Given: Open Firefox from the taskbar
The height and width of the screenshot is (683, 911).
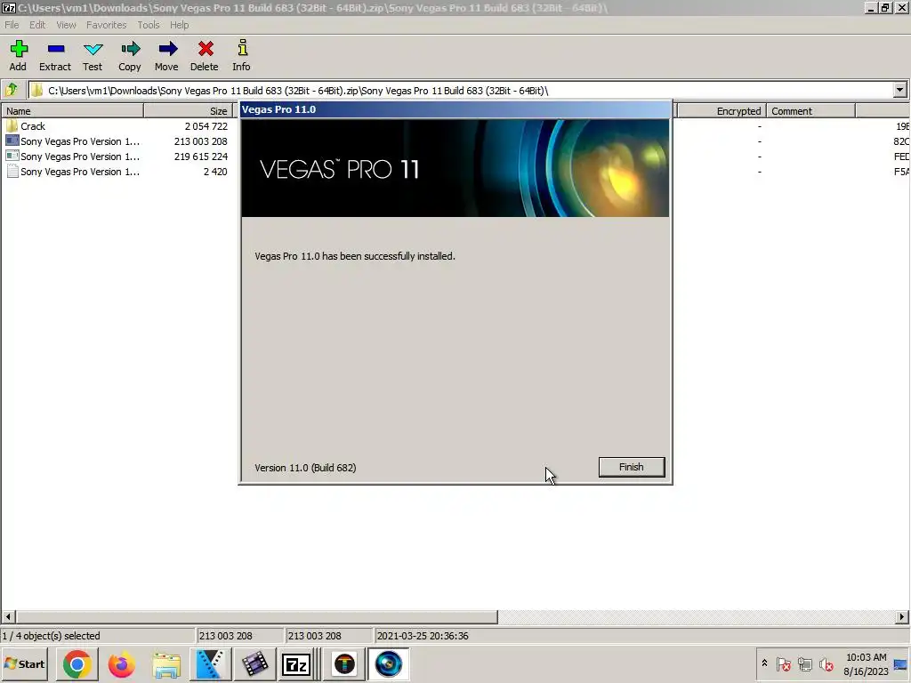Looking at the screenshot, I should (121, 664).
